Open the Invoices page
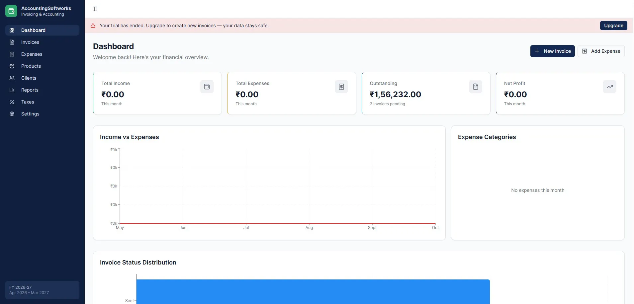This screenshot has height=304, width=634. tap(42, 42)
